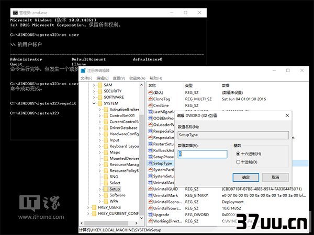This screenshot has width=314, height=235.
Task: Click the value name field showing SetupType
Action: (233, 135)
